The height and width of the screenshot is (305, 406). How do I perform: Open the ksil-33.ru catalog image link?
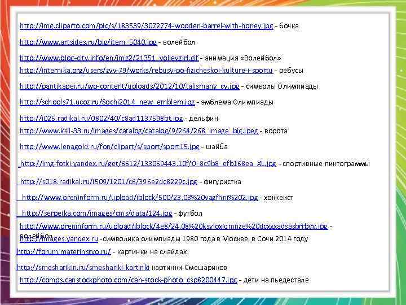click(139, 130)
